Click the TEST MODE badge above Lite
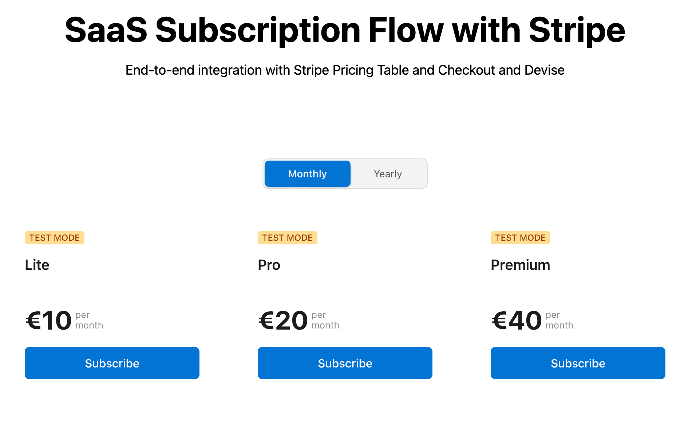The height and width of the screenshot is (437, 696). point(55,238)
